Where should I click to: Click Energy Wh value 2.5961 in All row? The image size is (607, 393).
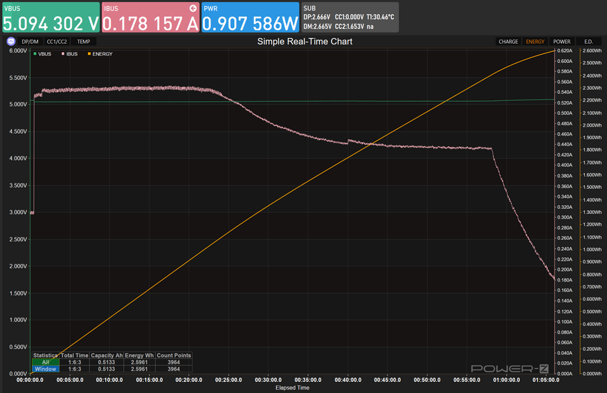(139, 362)
